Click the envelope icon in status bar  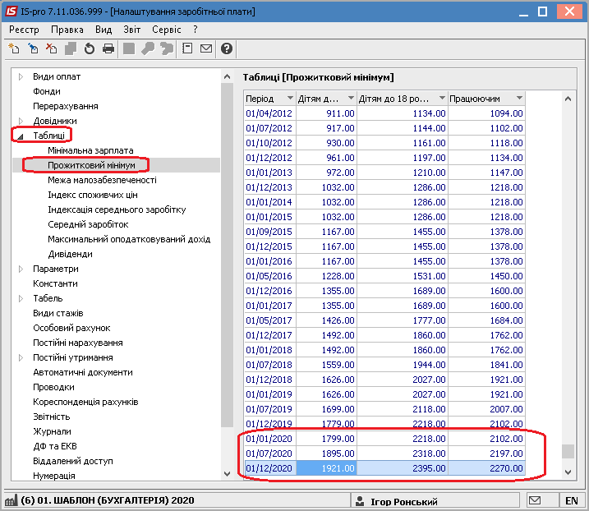535,500
